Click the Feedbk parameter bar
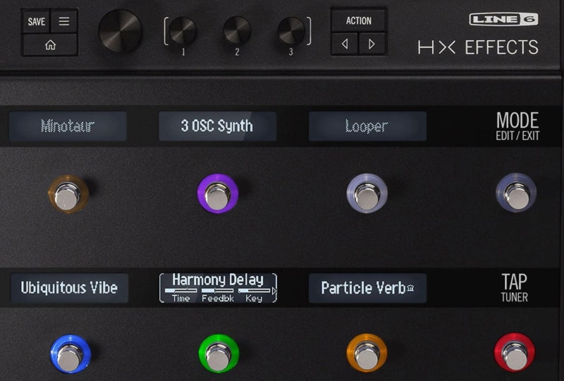 pyautogui.click(x=217, y=290)
